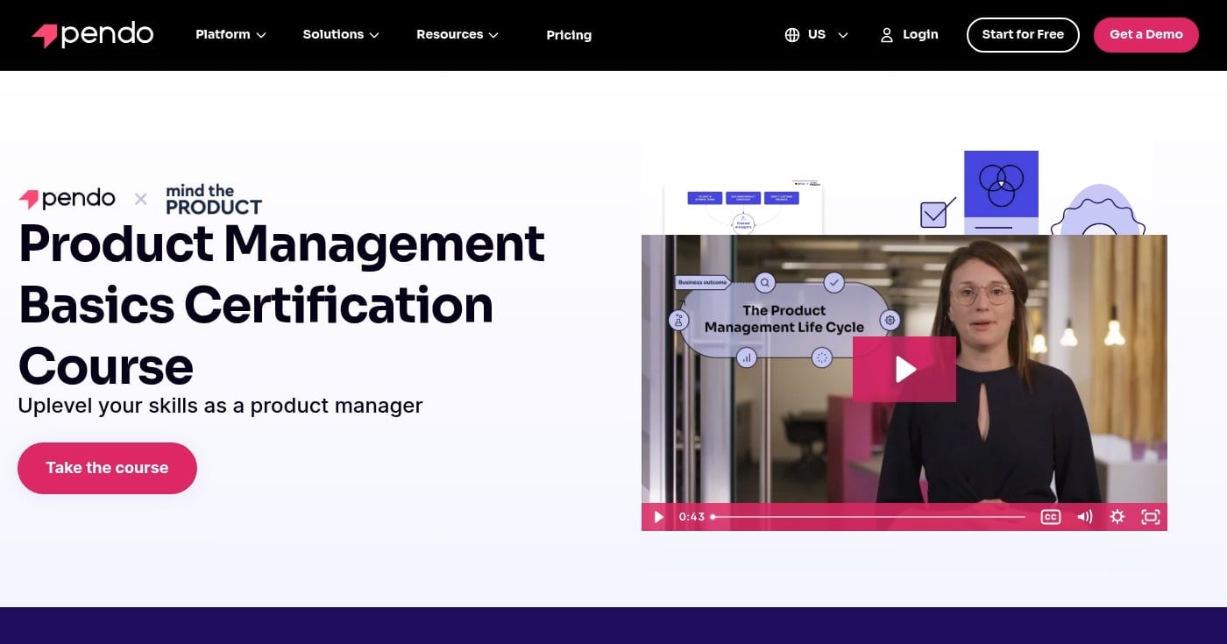Viewport: 1227px width, 644px height.
Task: Click the chevron beside Solutions
Action: click(x=374, y=35)
